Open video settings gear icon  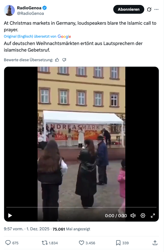143,215
